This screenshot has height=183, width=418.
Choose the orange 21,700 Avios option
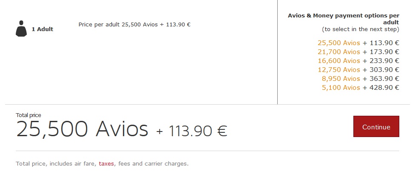(x=339, y=51)
